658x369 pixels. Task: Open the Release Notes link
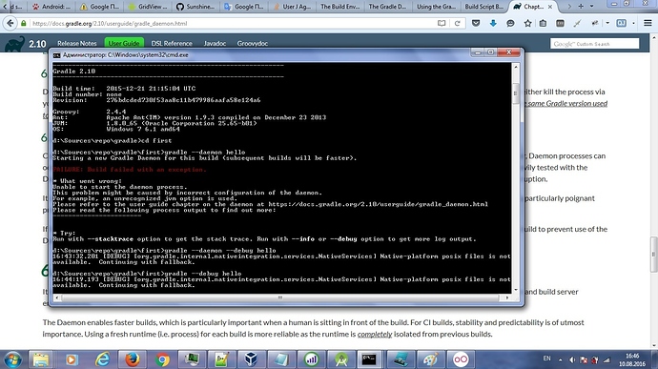click(x=77, y=43)
